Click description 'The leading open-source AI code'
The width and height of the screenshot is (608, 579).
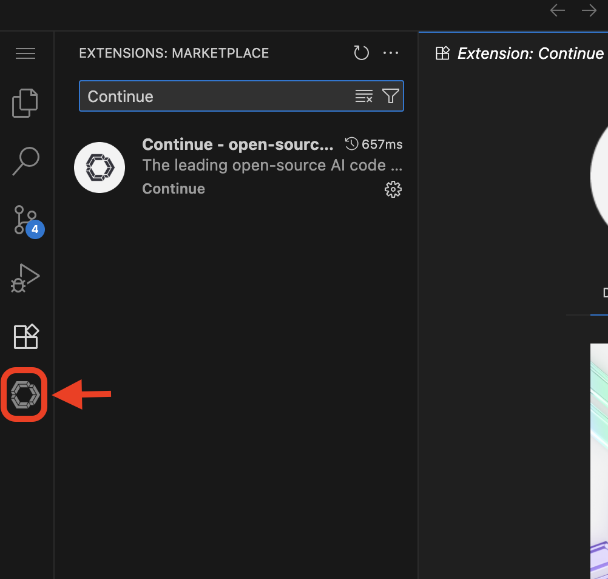click(x=272, y=166)
